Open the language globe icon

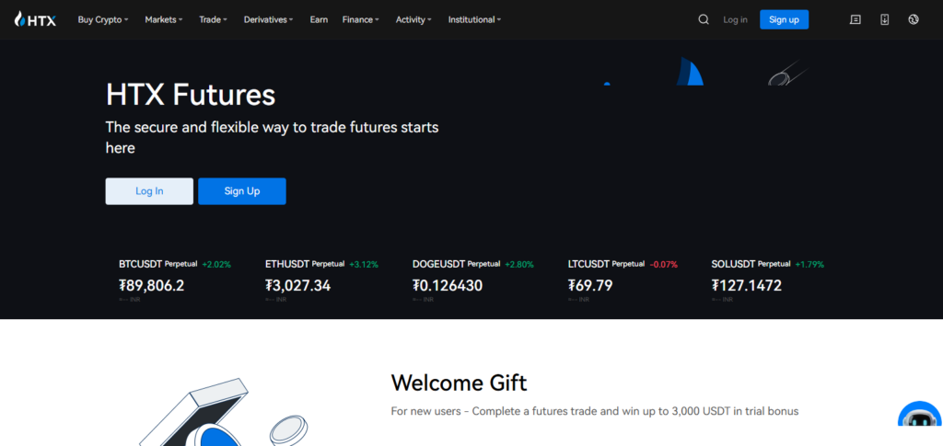click(x=913, y=20)
